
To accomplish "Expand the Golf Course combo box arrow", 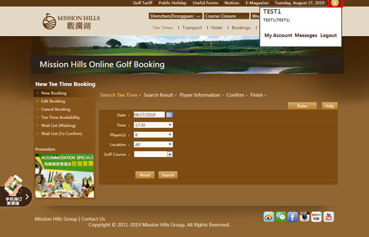I will [x=170, y=154].
